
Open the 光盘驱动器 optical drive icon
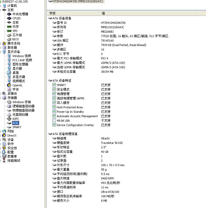(x=9, y=115)
